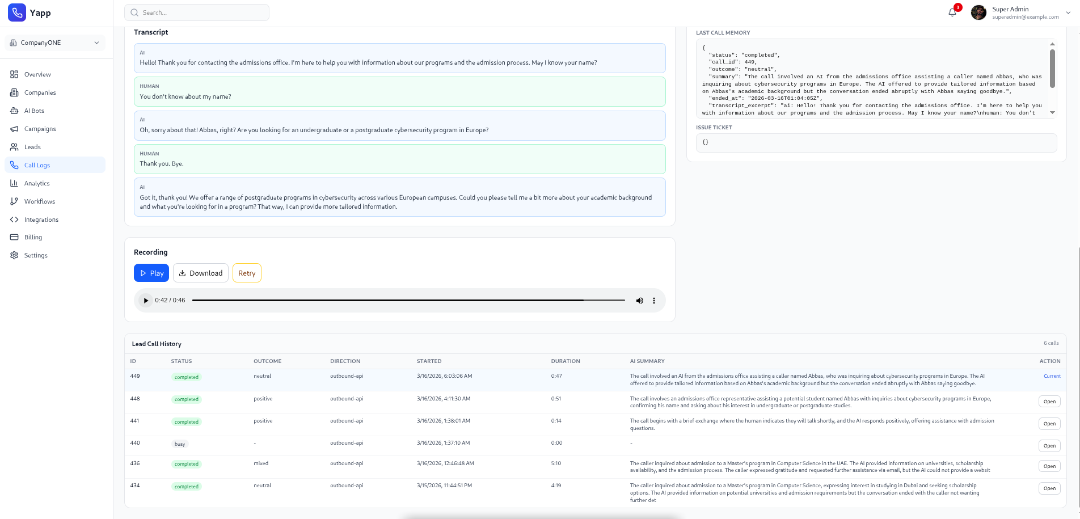
Task: Click the AI Bots robot icon
Action: [14, 111]
